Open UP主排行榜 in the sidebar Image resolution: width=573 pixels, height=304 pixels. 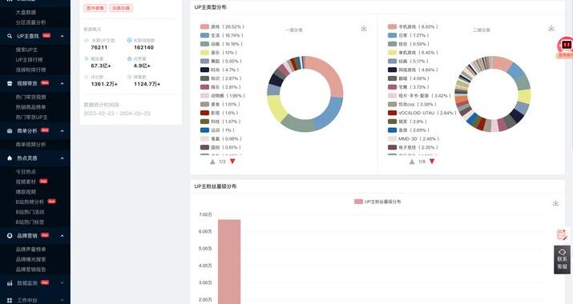[x=29, y=59]
